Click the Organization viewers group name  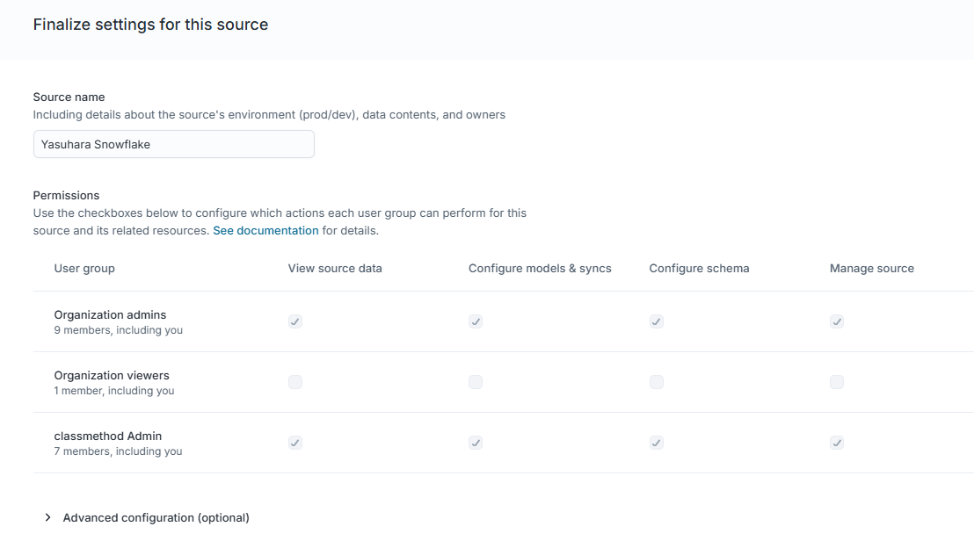(x=112, y=375)
